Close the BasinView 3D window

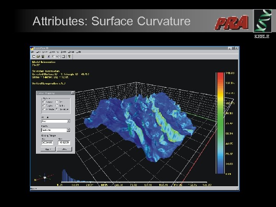click(x=237, y=48)
